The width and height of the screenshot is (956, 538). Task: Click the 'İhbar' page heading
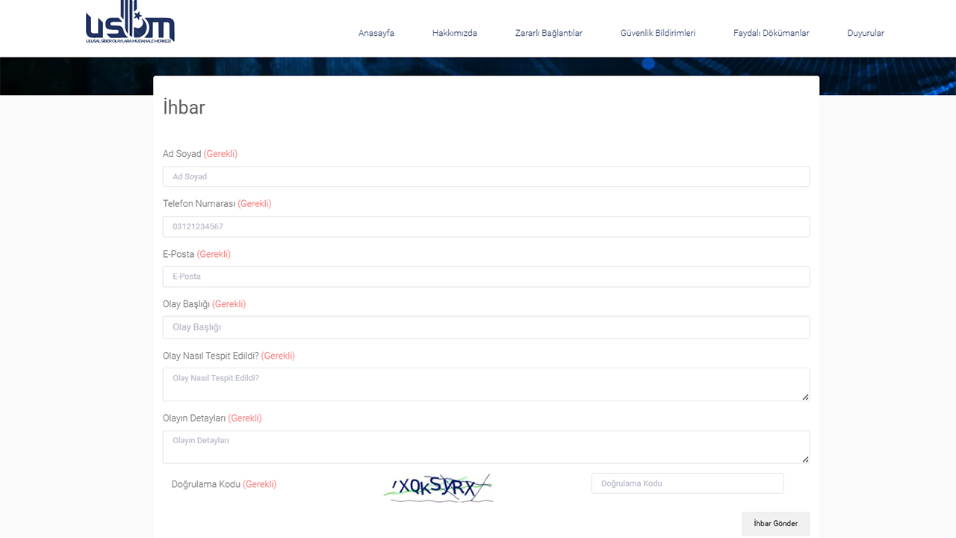click(184, 108)
